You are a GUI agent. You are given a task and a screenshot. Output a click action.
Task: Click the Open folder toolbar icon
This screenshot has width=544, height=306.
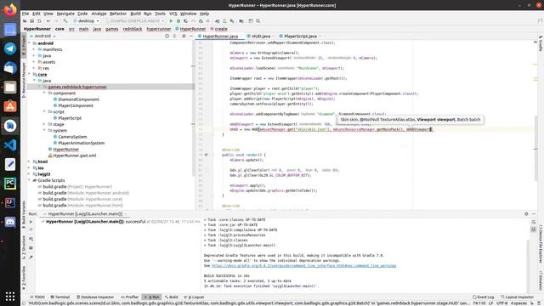tap(25, 20)
